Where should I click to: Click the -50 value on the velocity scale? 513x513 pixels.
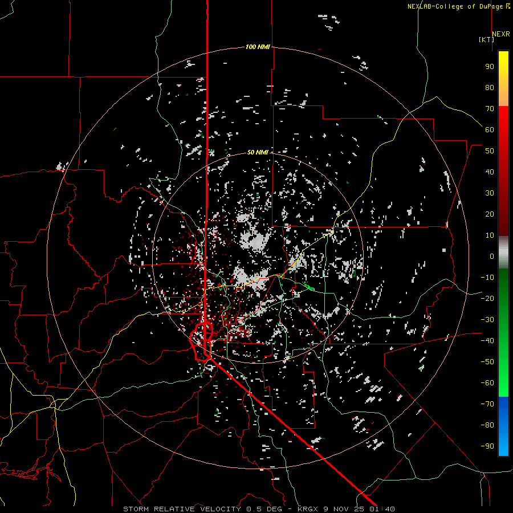(487, 362)
